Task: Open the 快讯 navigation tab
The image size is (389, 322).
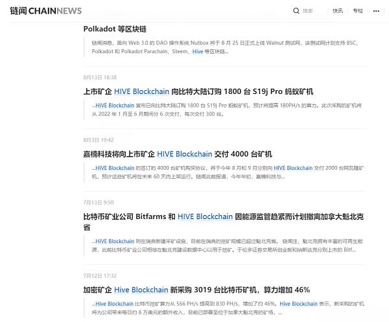Action: pyautogui.click(x=338, y=11)
